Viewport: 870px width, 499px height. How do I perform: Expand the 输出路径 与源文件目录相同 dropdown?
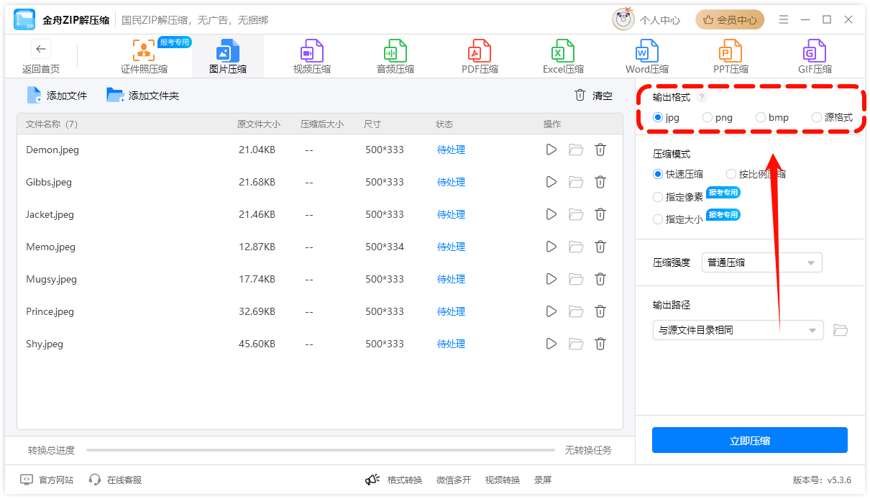point(738,330)
